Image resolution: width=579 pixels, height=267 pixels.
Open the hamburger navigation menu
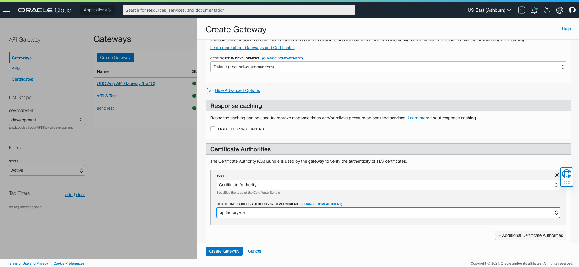tap(7, 10)
